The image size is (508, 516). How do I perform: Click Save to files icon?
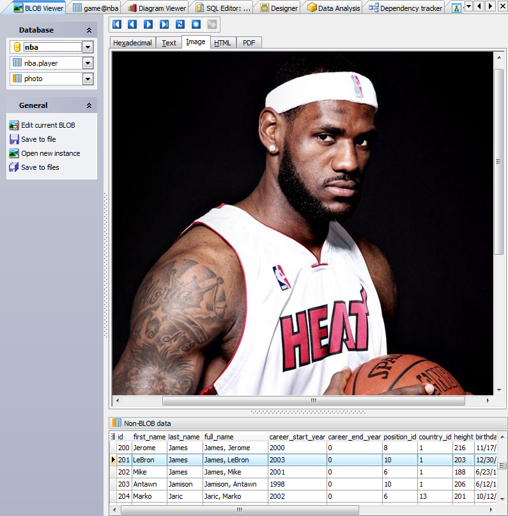point(14,167)
